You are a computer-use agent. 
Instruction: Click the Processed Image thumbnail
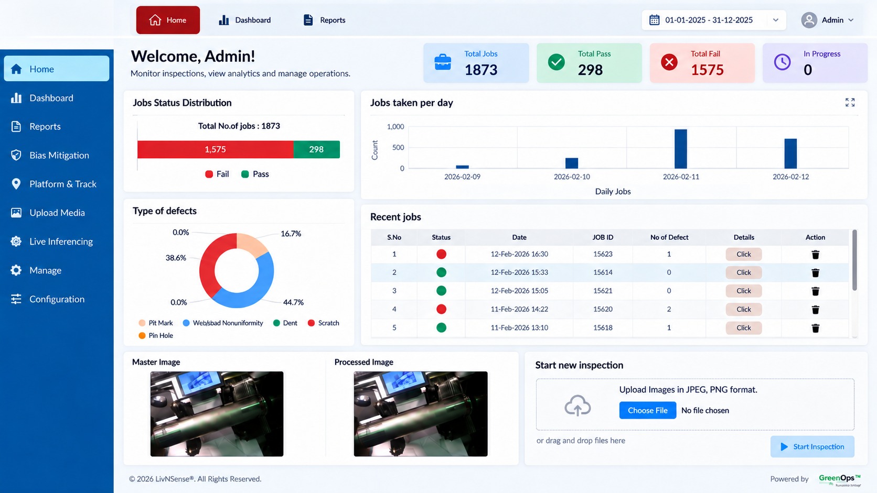point(421,414)
